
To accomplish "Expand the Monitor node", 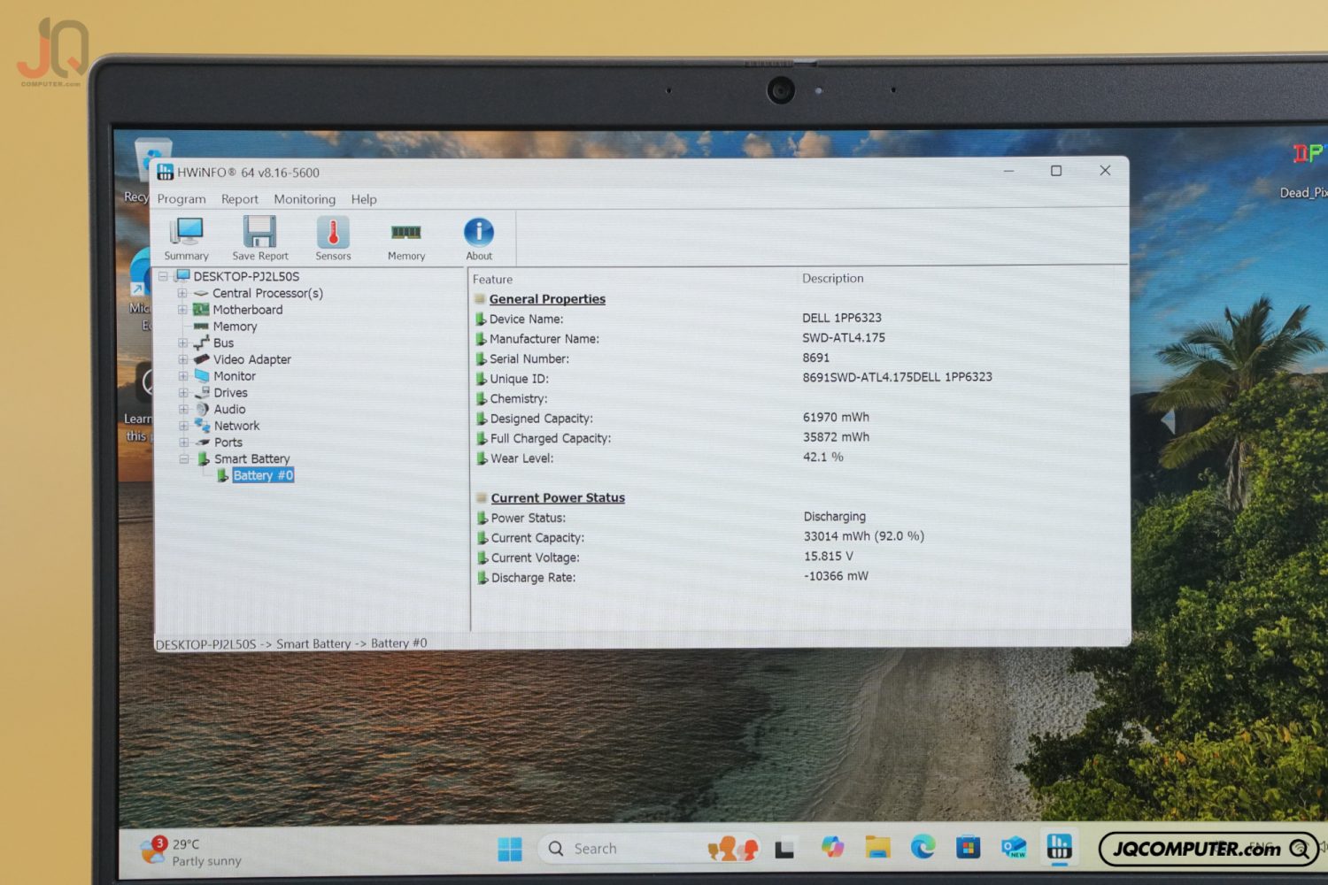I will click(182, 376).
